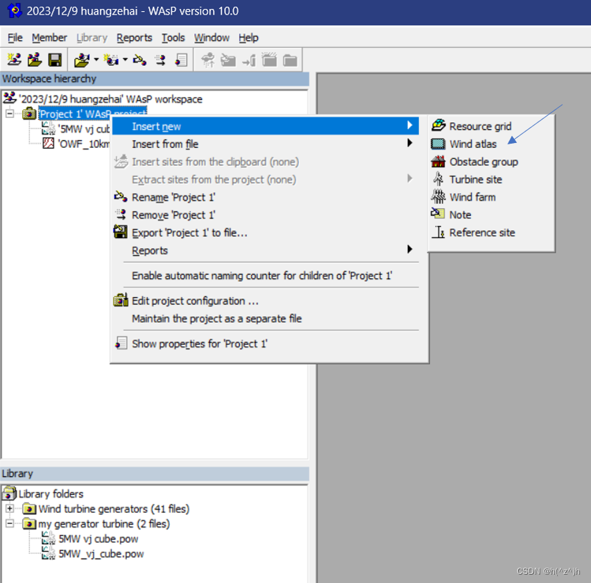Click the Wind turbine generators folder icon
This screenshot has width=591, height=583.
tap(29, 509)
